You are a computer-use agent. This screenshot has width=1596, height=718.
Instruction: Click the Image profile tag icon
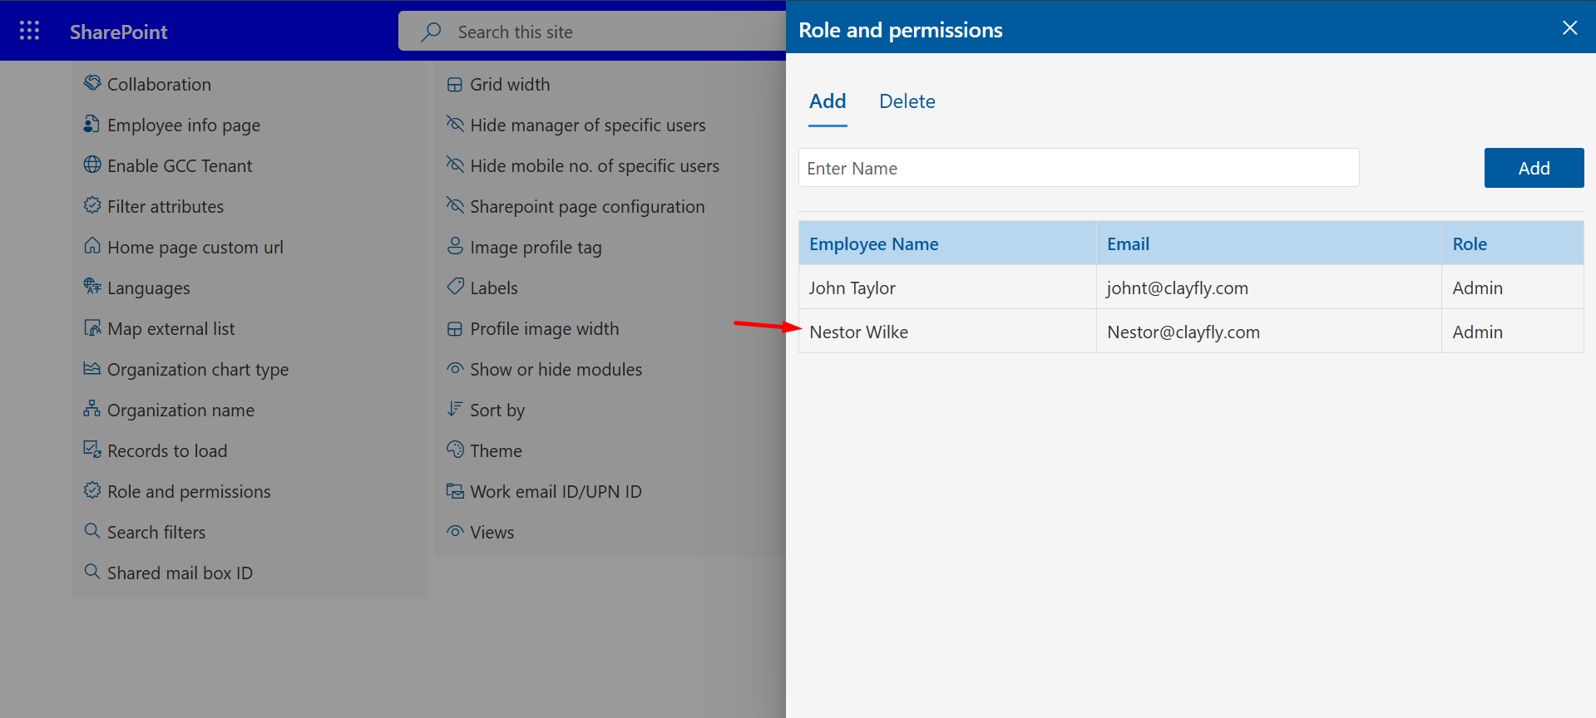pyautogui.click(x=455, y=246)
